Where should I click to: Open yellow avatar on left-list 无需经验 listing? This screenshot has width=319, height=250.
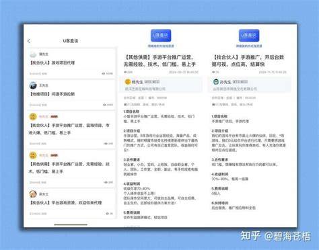[33, 155]
